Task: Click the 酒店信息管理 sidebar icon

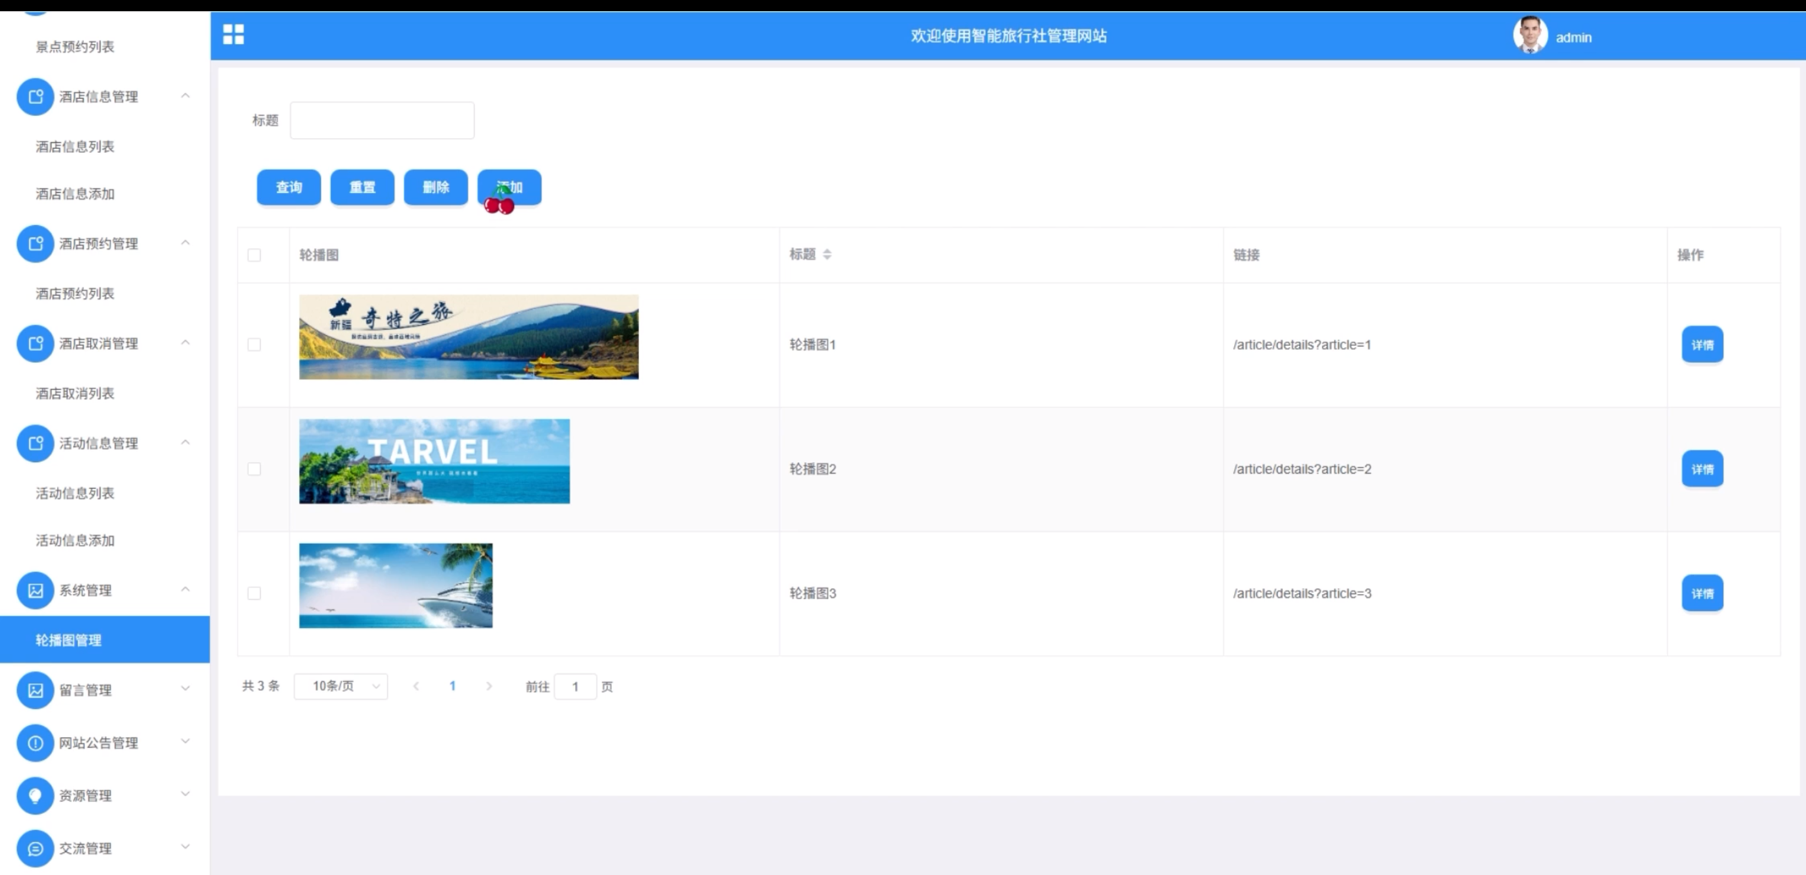Action: click(x=35, y=96)
